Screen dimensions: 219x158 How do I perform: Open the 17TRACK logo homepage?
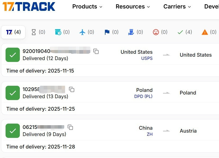click(29, 6)
